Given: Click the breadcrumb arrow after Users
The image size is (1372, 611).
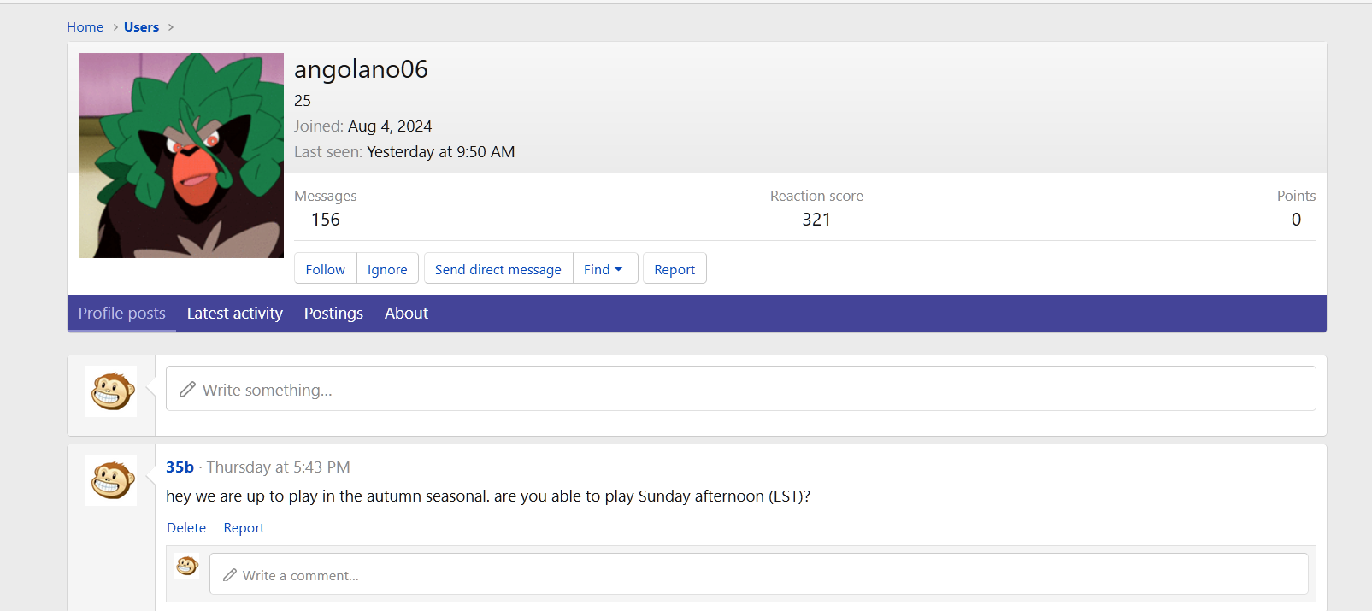Looking at the screenshot, I should tap(171, 27).
